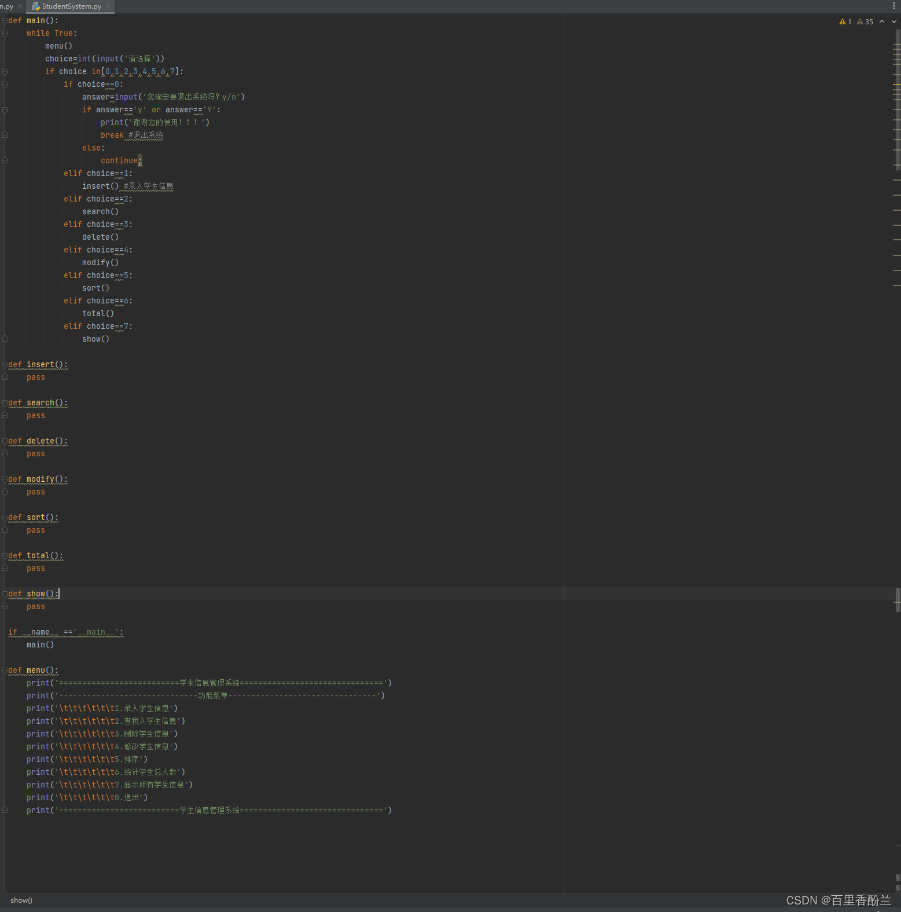Click the 'continue' statement

tap(121, 160)
